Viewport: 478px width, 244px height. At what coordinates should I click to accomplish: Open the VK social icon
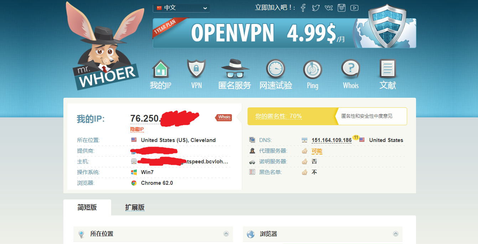[x=329, y=8]
